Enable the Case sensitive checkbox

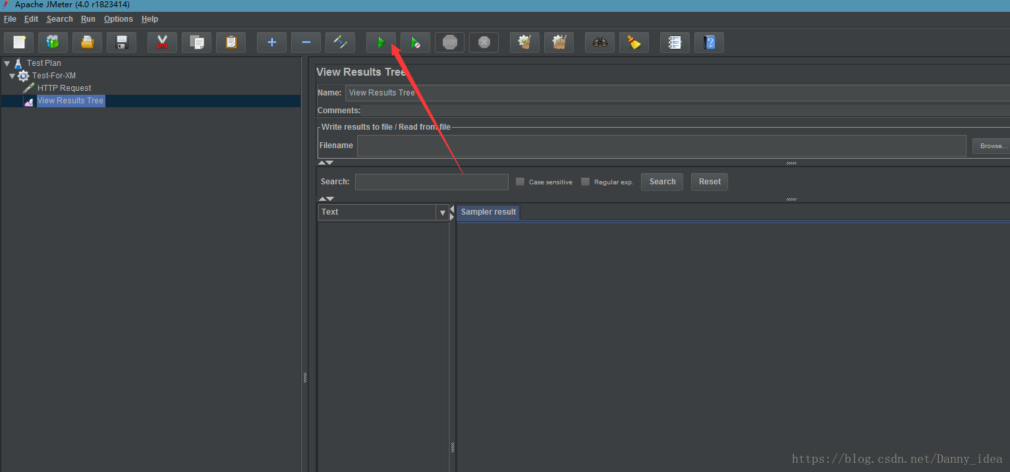[520, 182]
